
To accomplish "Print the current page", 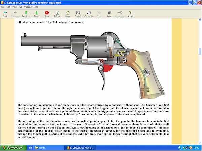I will [x=109, y=14].
